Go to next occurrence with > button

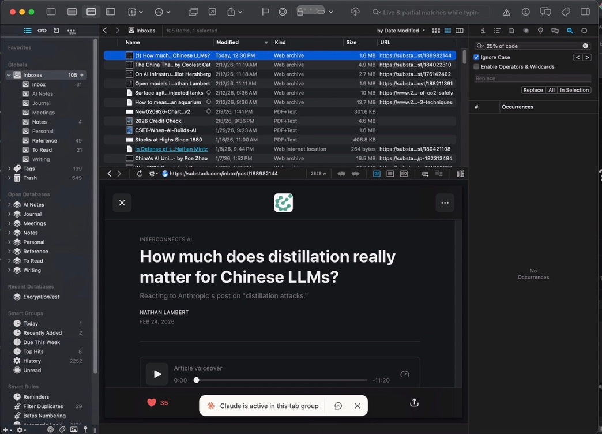586,57
